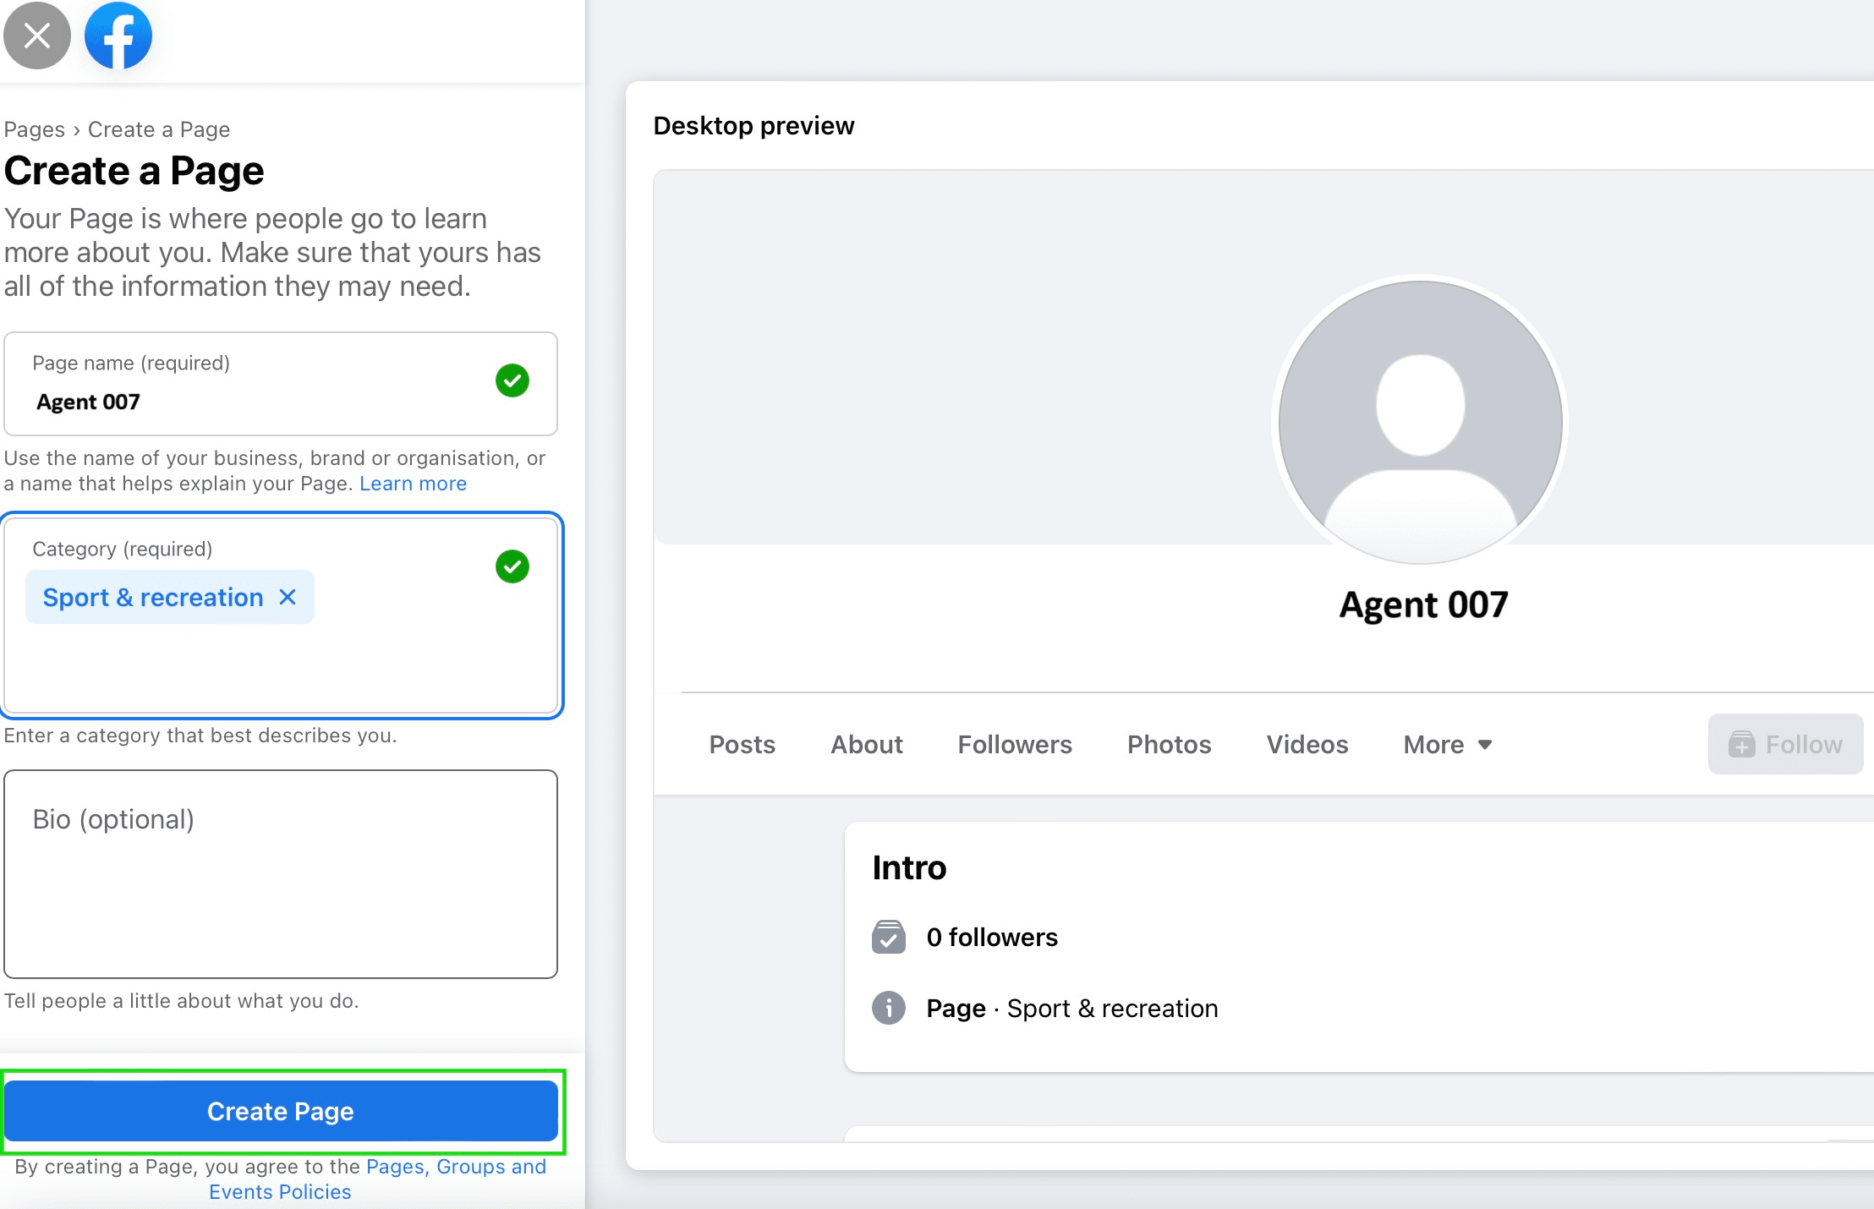Click the Follow button in the preview
1874x1209 pixels.
pyautogui.click(x=1785, y=744)
